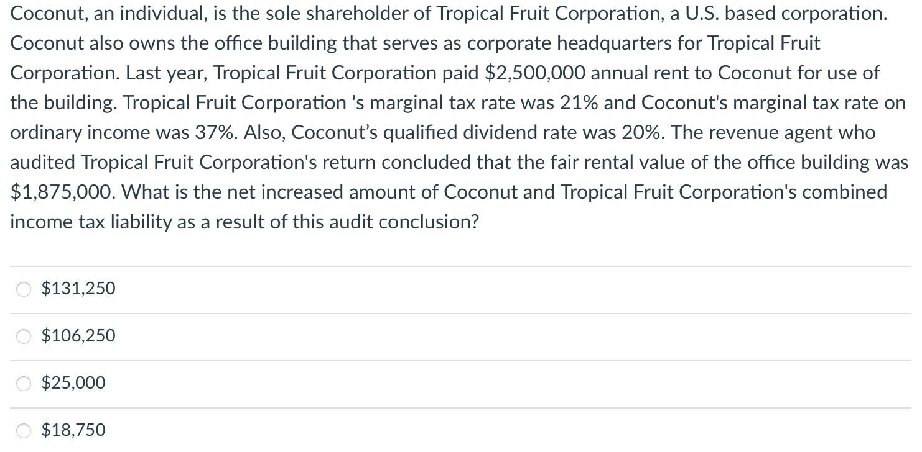This screenshot has height=452, width=922.
Task: Click the radio circle beside $18,750
Action: click(x=24, y=430)
